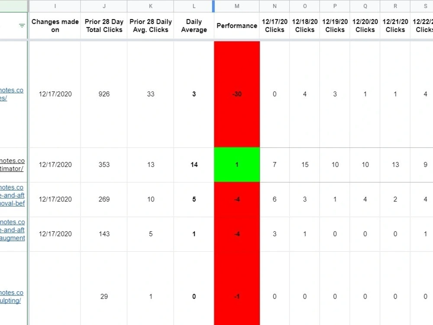433x325 pixels.
Task: Select the green Performance cell showing 1
Action: (x=237, y=165)
